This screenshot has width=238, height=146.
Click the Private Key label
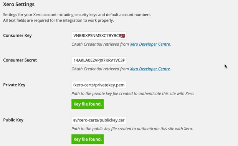coord(14,85)
